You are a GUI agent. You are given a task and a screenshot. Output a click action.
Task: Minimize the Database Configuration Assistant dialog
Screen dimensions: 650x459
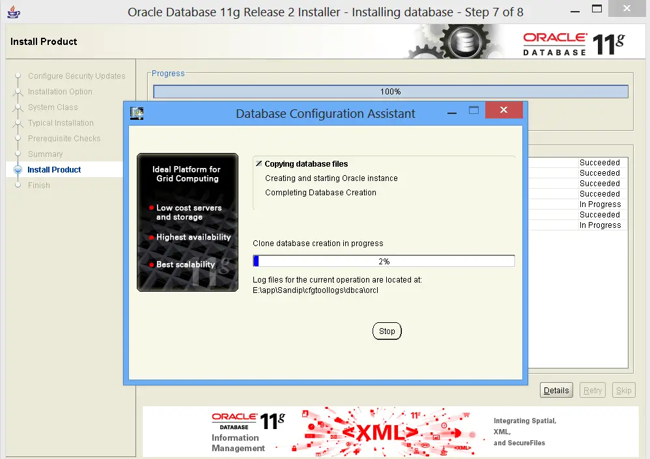(x=451, y=112)
